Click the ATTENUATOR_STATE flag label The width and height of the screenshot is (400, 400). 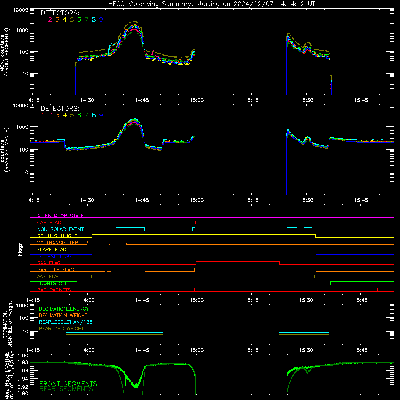[60, 216]
